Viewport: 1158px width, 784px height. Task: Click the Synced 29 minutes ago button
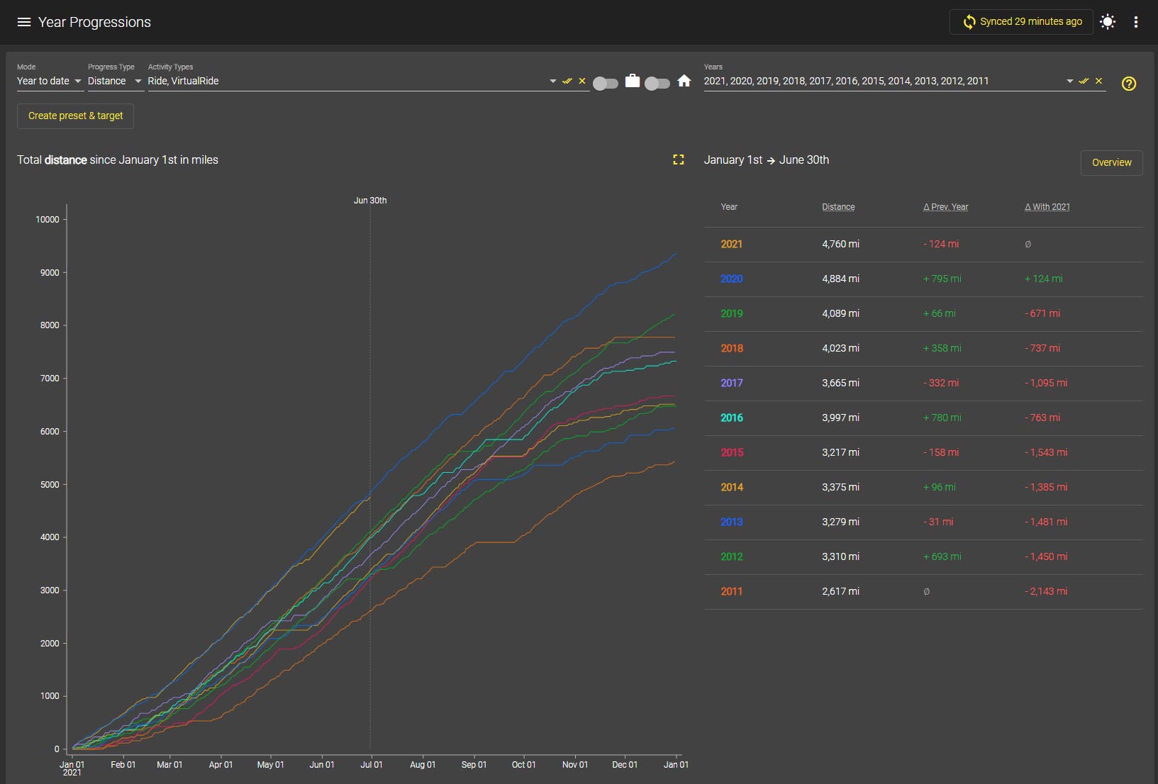[1021, 22]
